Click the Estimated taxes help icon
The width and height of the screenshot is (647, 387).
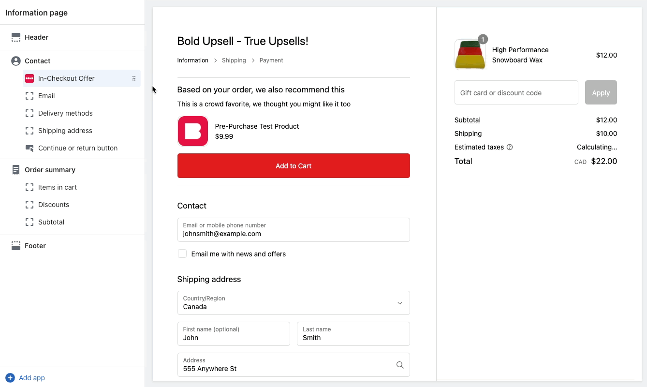(x=510, y=147)
